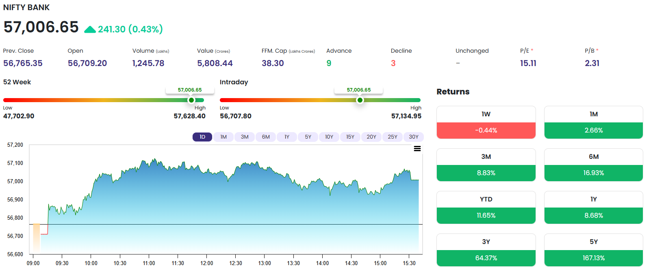
Task: Open the YTD returns card showing 11.65%
Action: [486, 208]
